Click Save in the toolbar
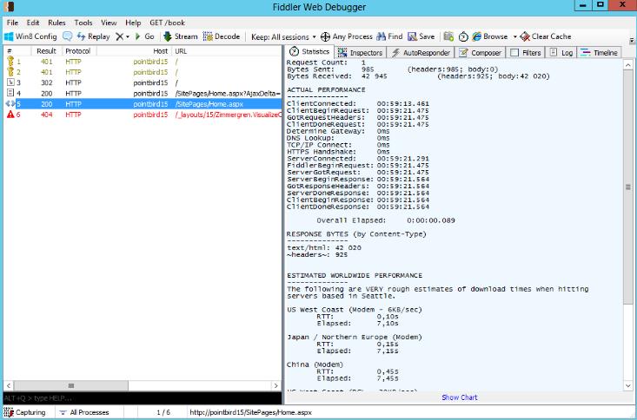Image resolution: width=637 pixels, height=420 pixels. [421, 36]
